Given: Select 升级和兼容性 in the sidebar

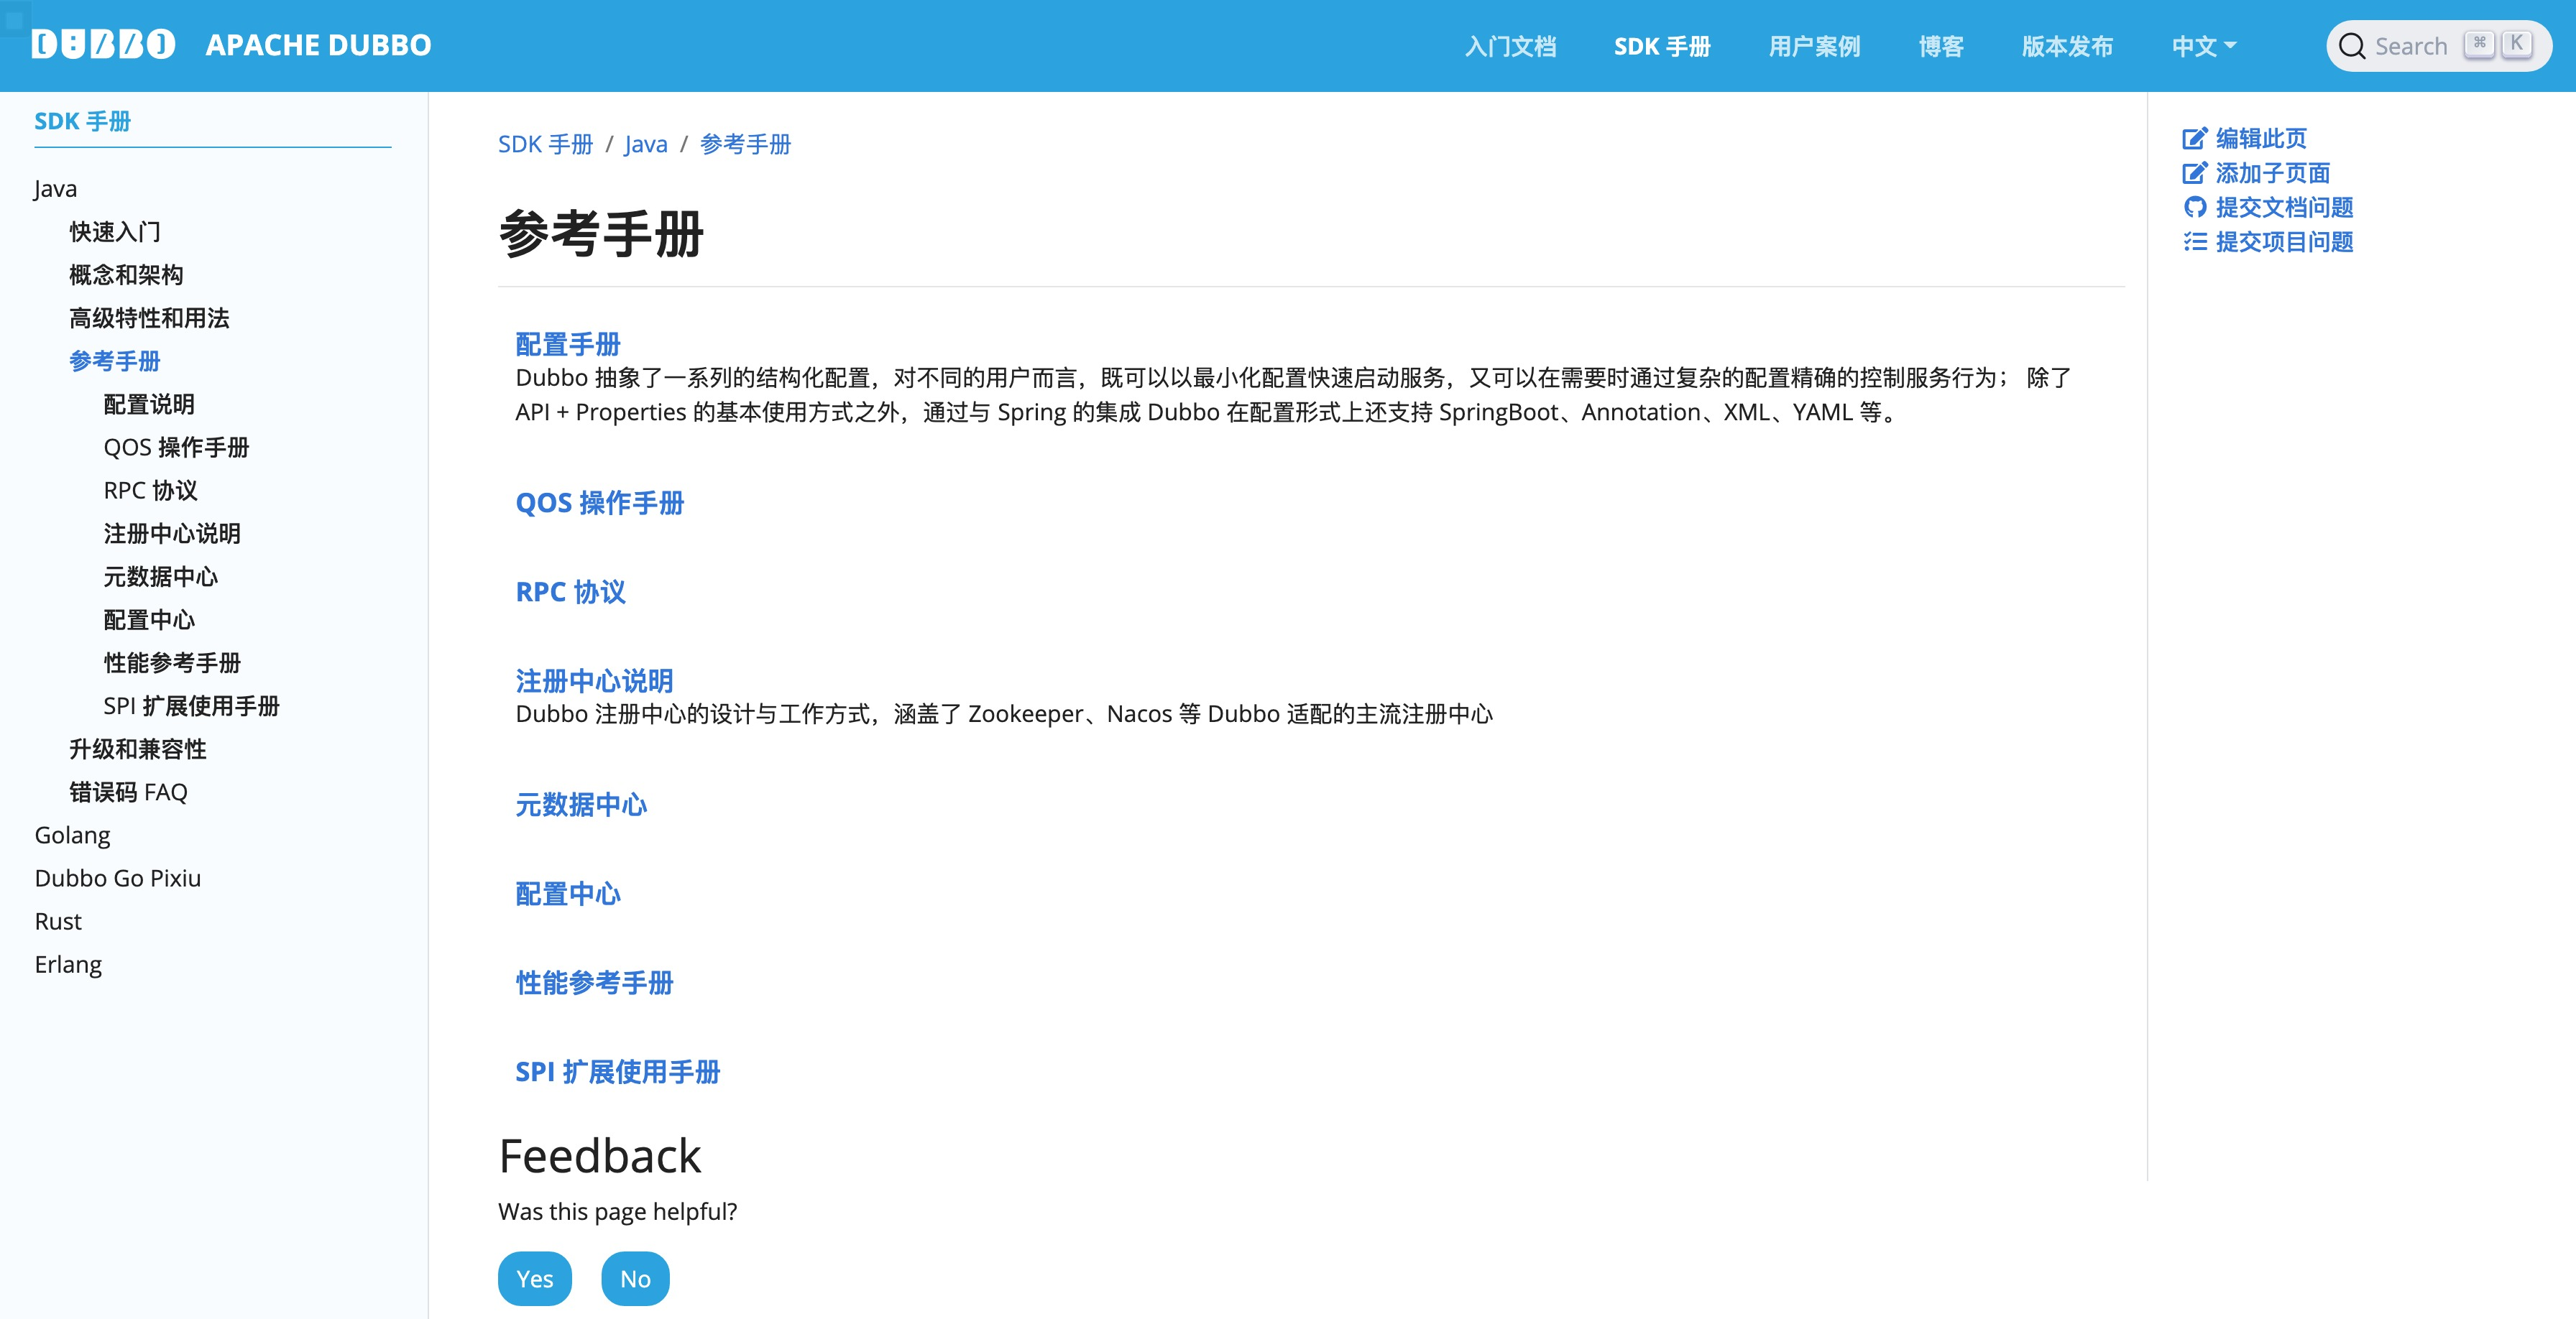Looking at the screenshot, I should pos(138,749).
